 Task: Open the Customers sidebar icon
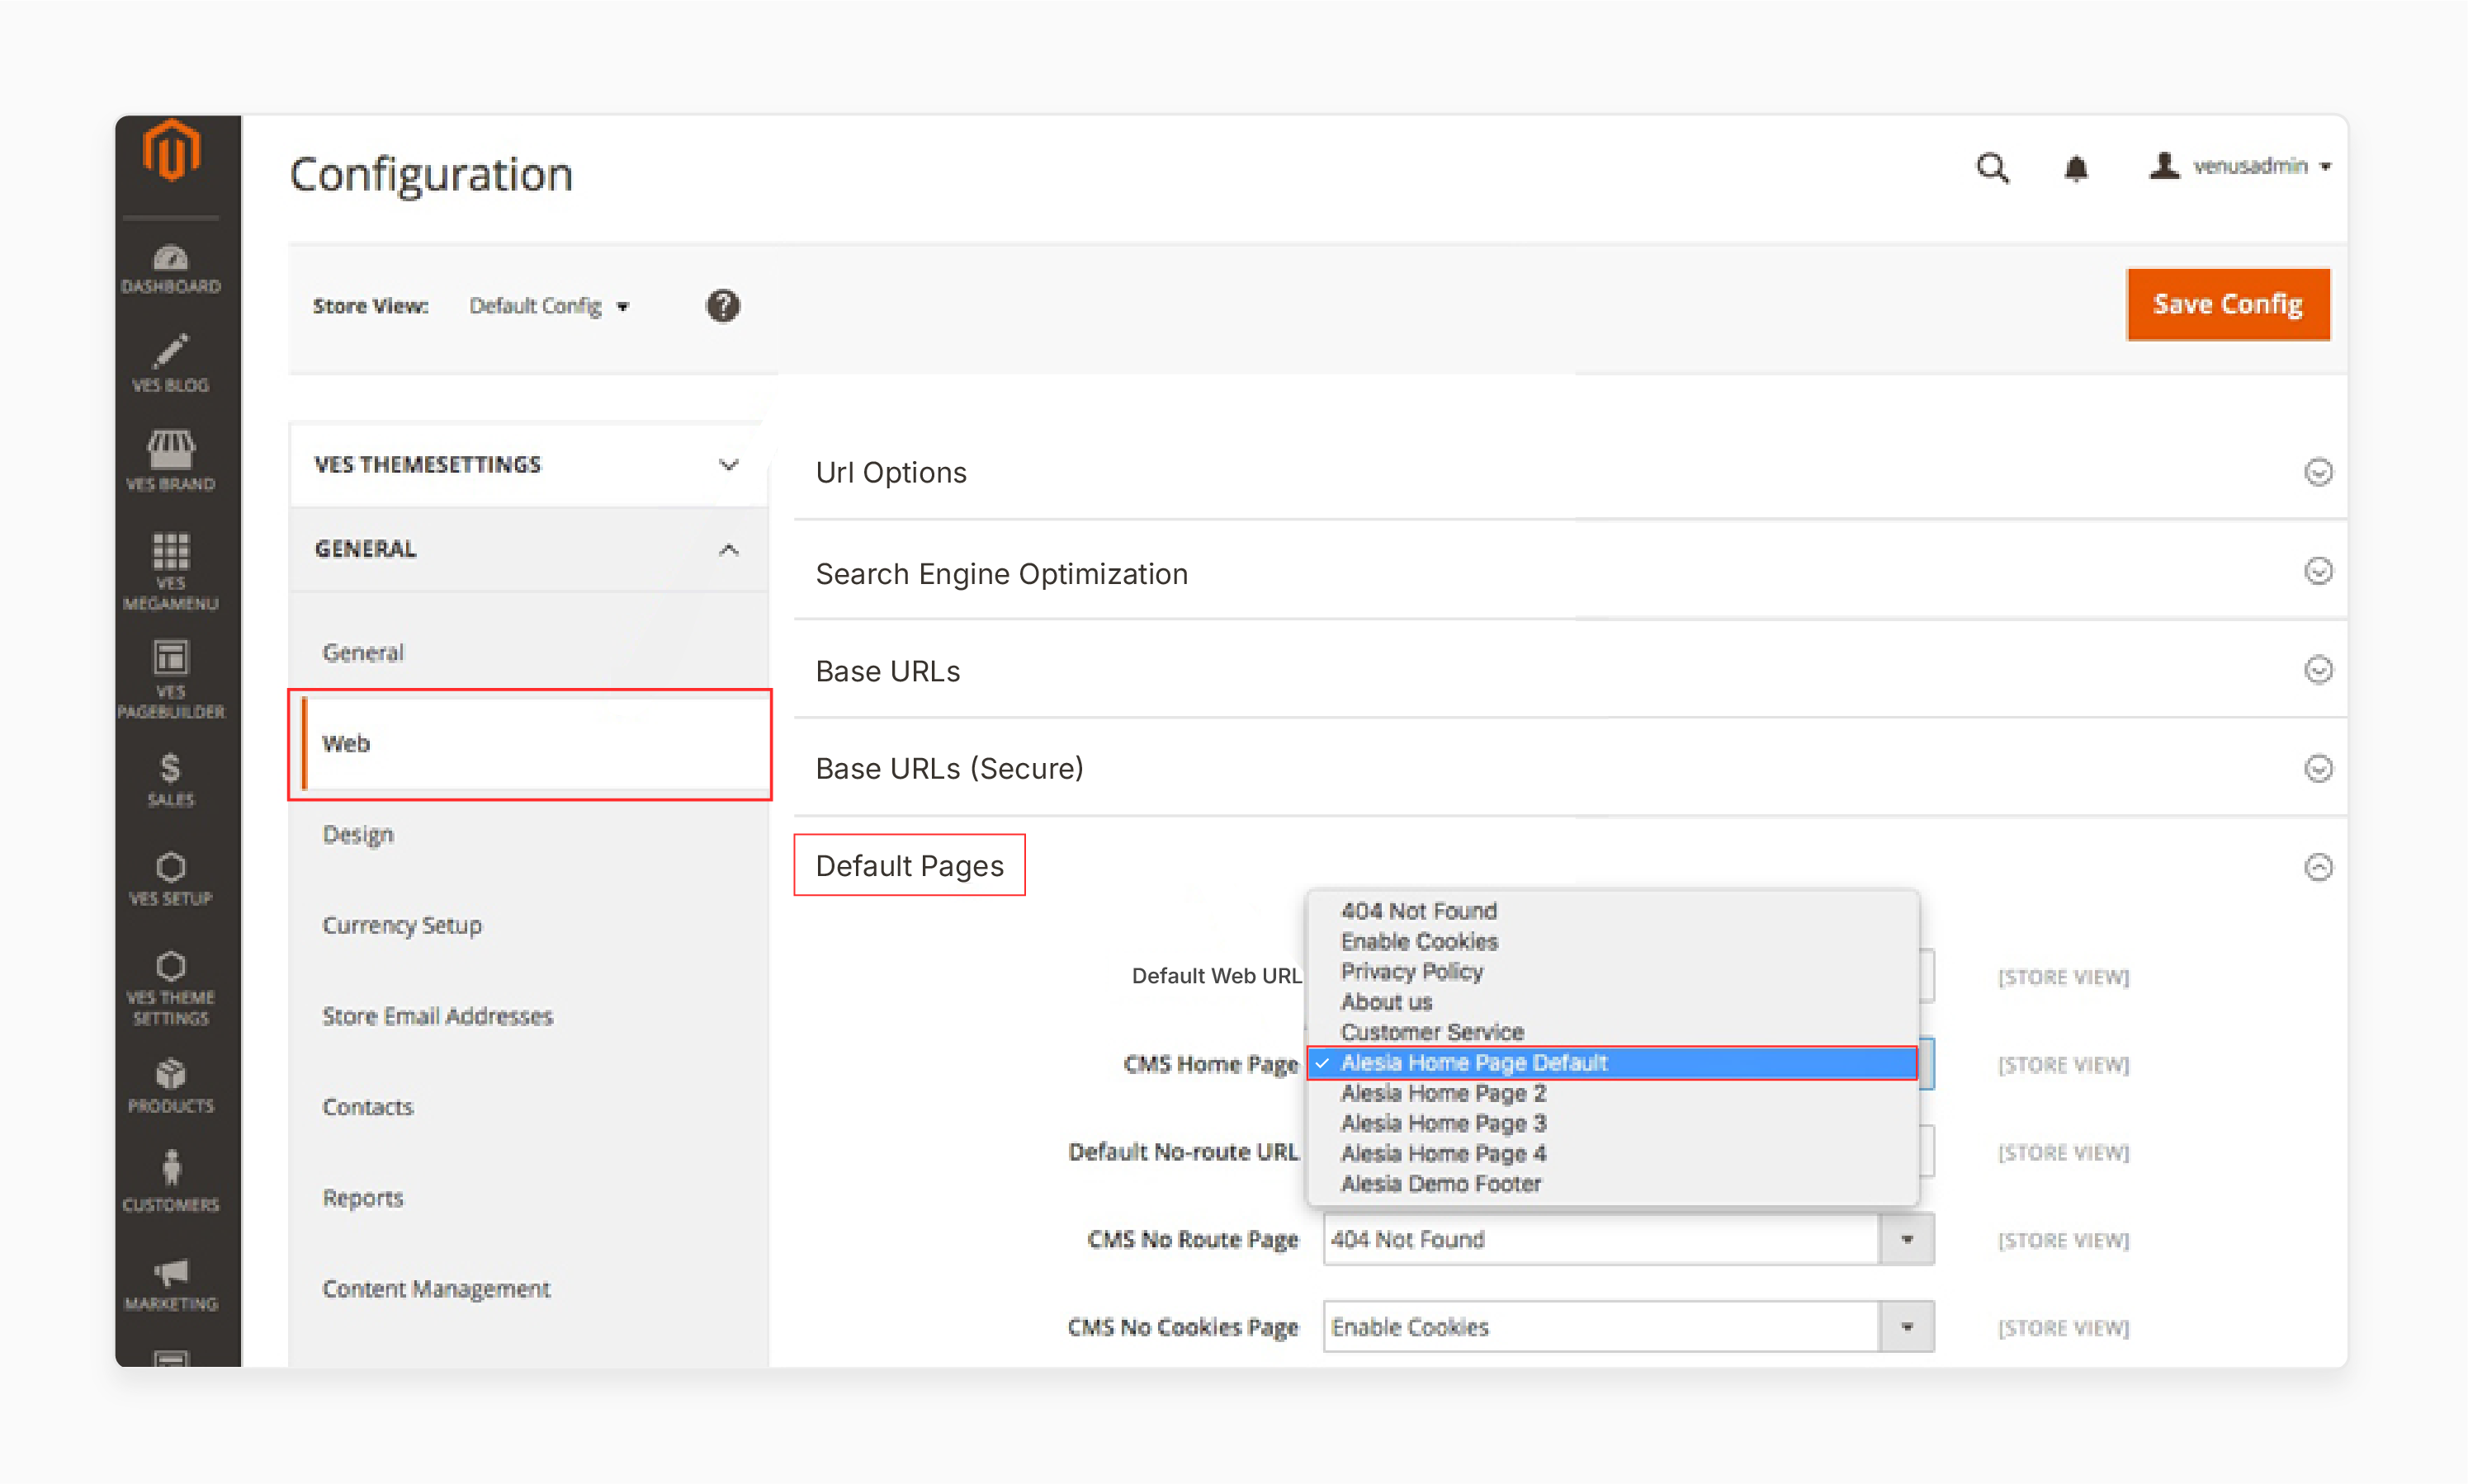[x=171, y=1181]
